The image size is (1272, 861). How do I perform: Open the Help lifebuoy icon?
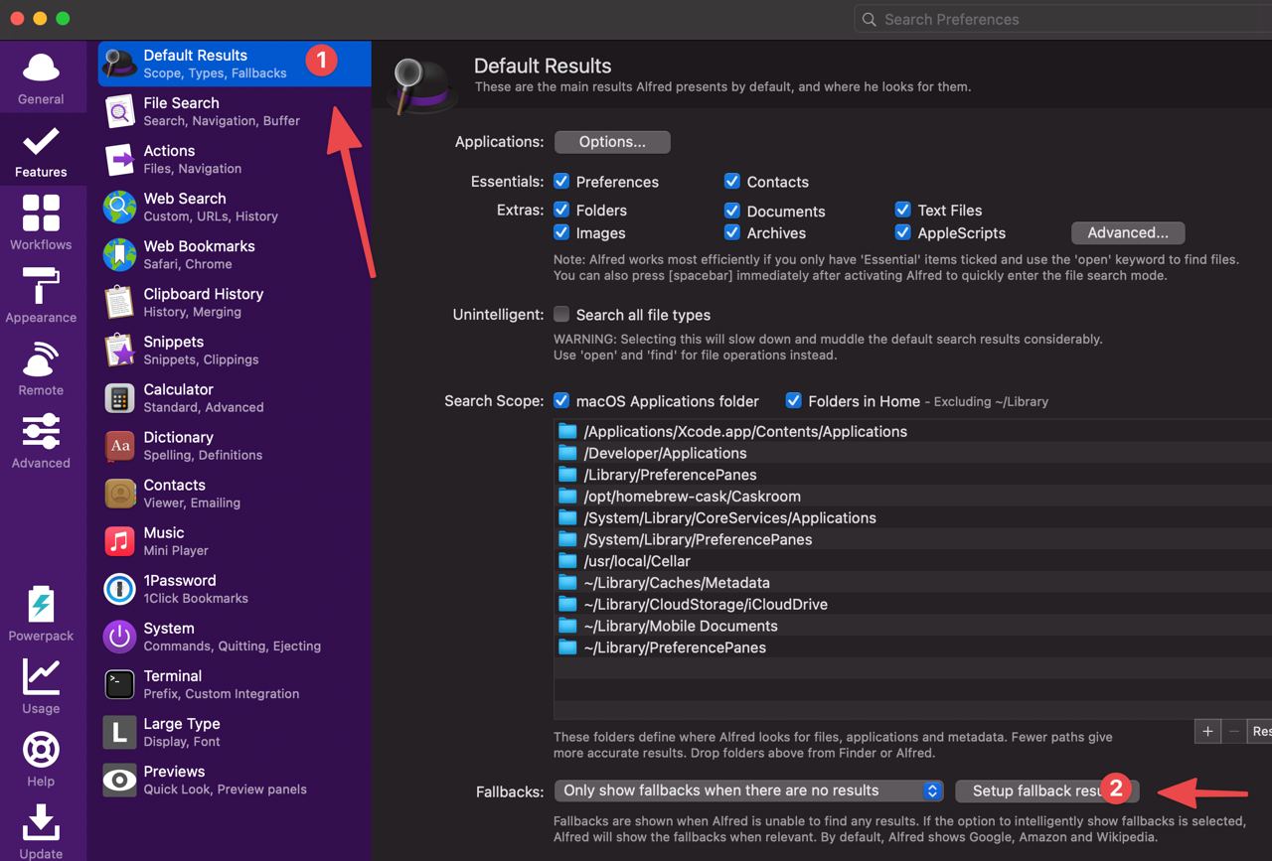pyautogui.click(x=41, y=750)
